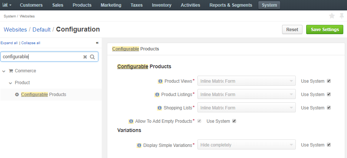347x158 pixels.
Task: Open the Reports & Segments menu
Action: coord(231,5)
